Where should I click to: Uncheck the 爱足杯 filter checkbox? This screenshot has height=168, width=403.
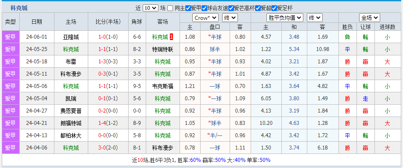point(274,8)
